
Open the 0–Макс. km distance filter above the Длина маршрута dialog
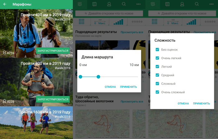(x=100, y=22)
